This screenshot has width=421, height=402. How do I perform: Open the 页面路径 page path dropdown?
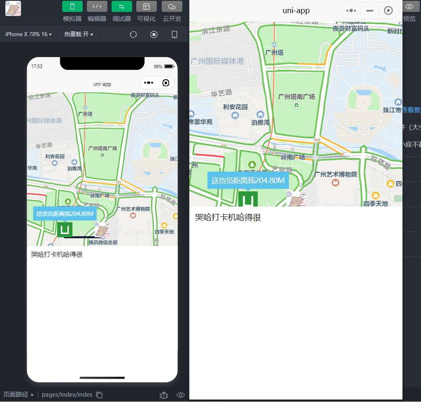[18, 395]
